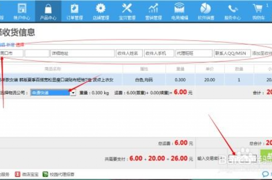Click the 0.300 weight cell
Viewport: 272px width, 180px height.
pos(180,80)
